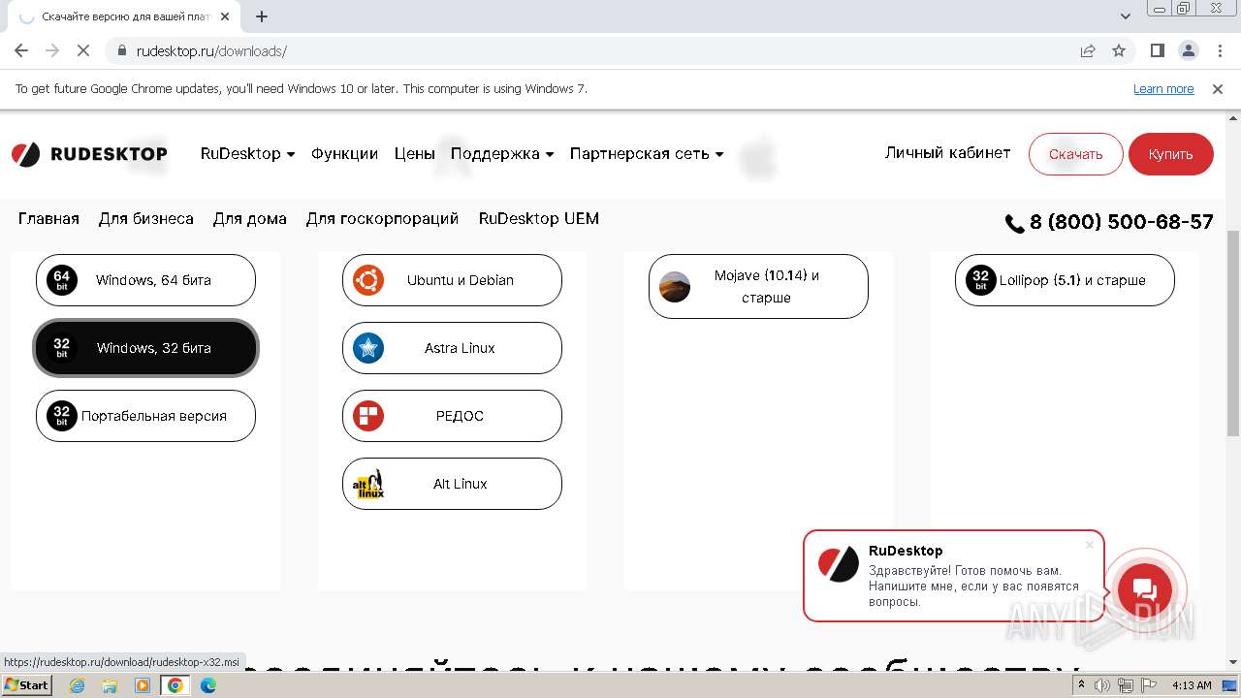Download Портабельная версия
1241x698 pixels.
point(145,416)
